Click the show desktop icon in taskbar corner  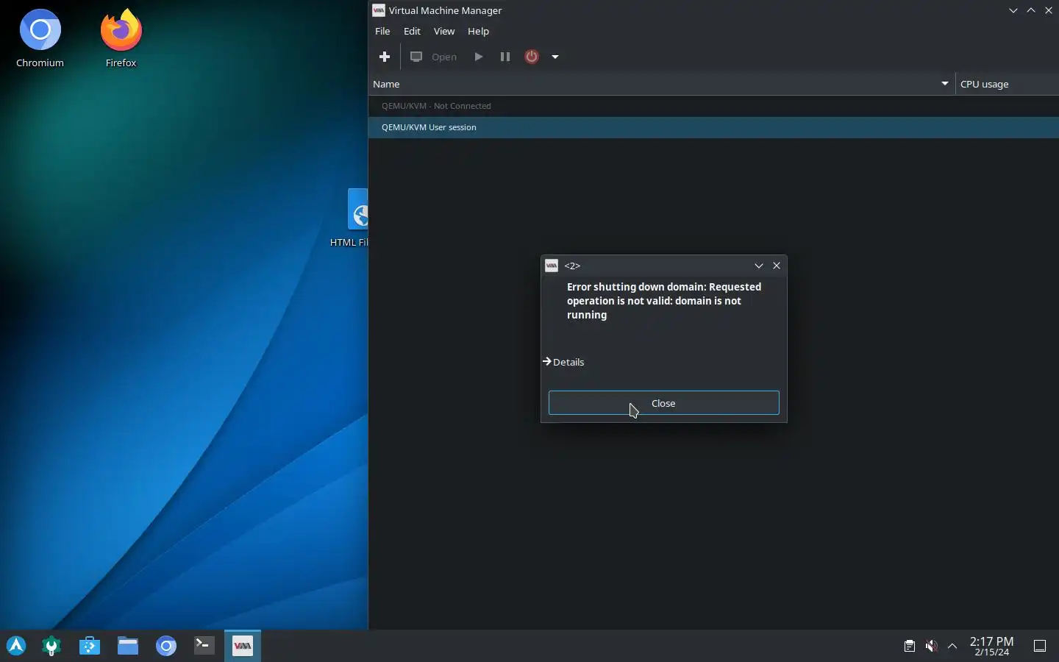(x=1040, y=646)
